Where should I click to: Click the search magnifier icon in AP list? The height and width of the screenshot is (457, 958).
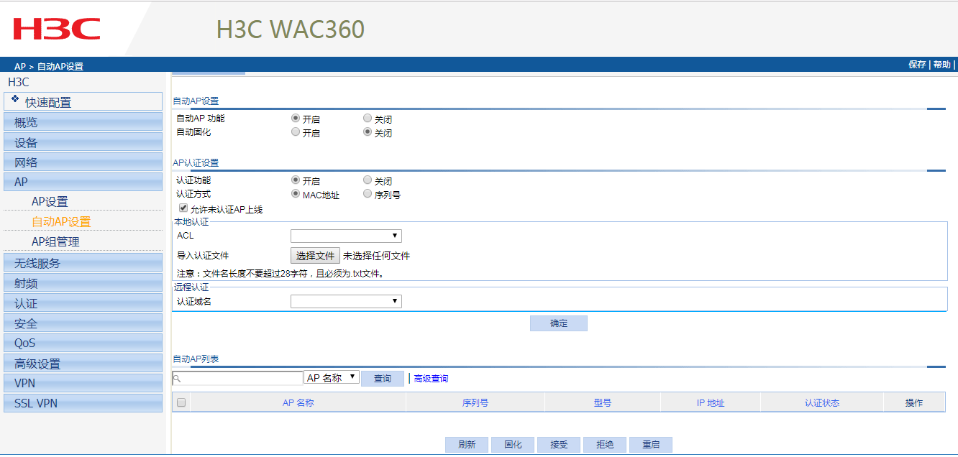pyautogui.click(x=177, y=378)
